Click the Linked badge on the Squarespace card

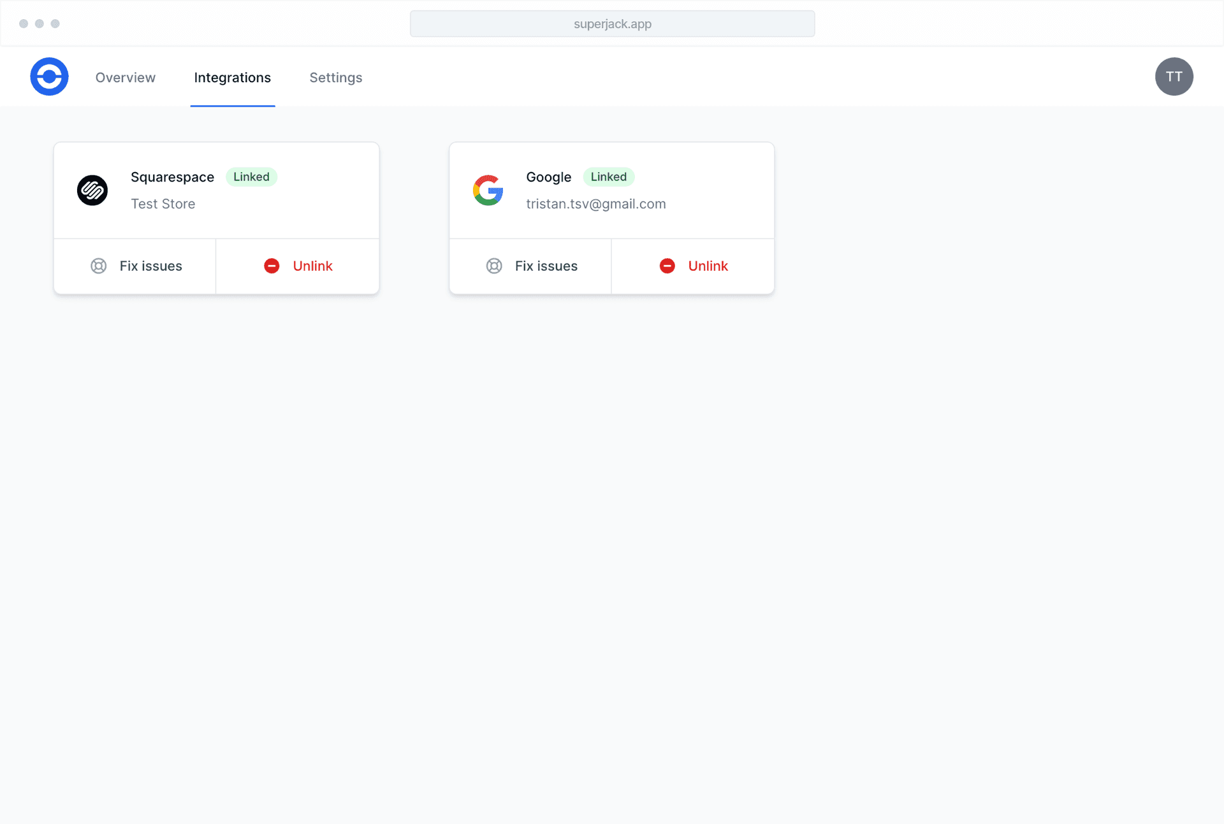251,177
